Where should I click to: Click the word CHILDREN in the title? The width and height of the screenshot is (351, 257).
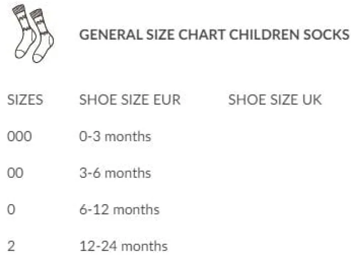point(264,35)
